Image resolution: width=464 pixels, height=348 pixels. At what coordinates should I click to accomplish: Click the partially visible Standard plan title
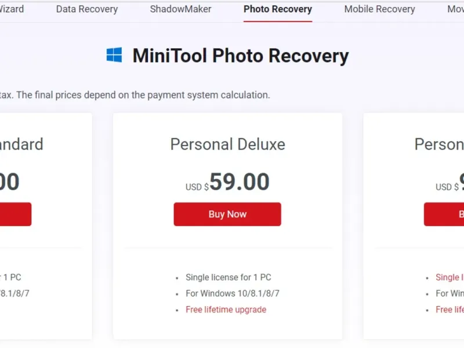21,144
